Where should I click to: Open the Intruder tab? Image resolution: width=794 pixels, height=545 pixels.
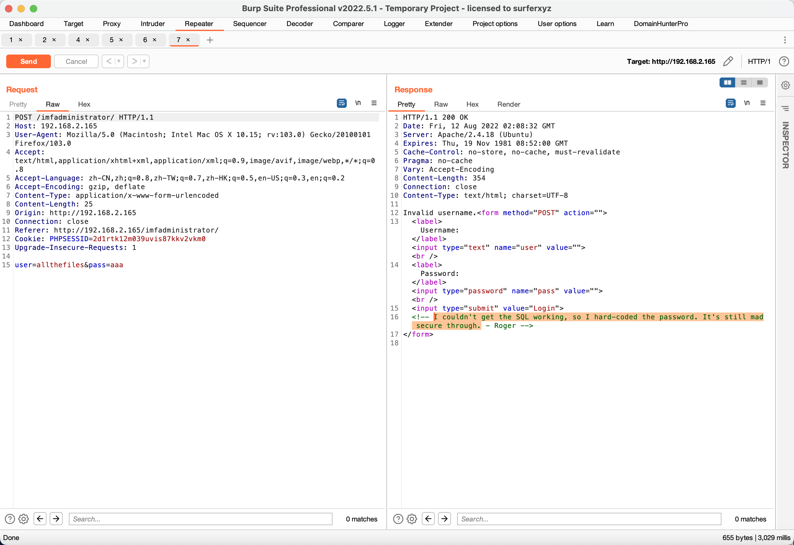coord(153,24)
